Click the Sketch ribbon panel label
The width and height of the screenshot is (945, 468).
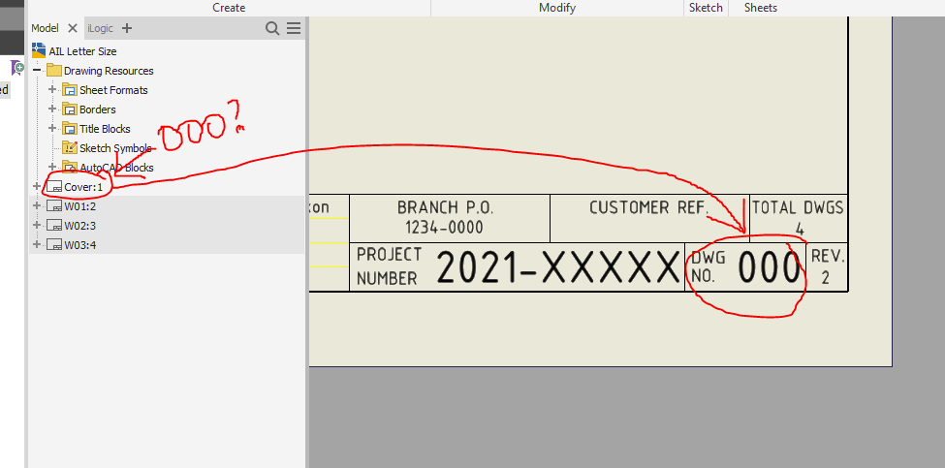click(706, 8)
